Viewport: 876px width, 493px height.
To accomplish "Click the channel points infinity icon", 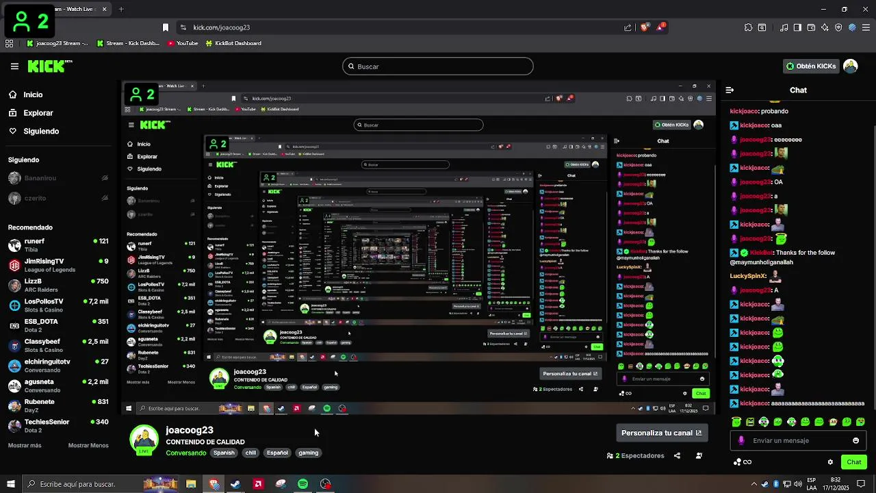I will (x=742, y=462).
